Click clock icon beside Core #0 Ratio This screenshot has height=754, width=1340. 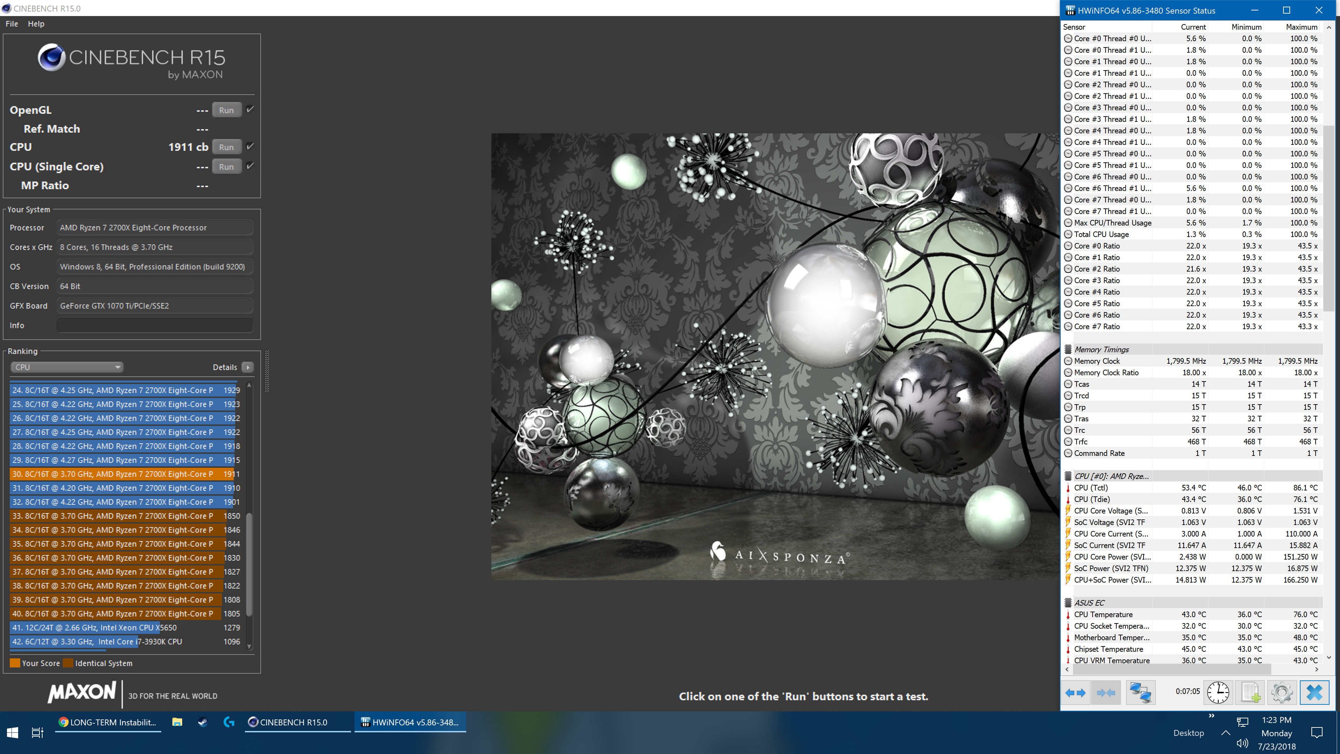click(x=1069, y=246)
